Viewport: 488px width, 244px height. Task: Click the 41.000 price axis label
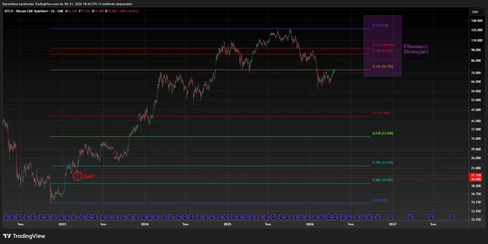tap(476, 121)
